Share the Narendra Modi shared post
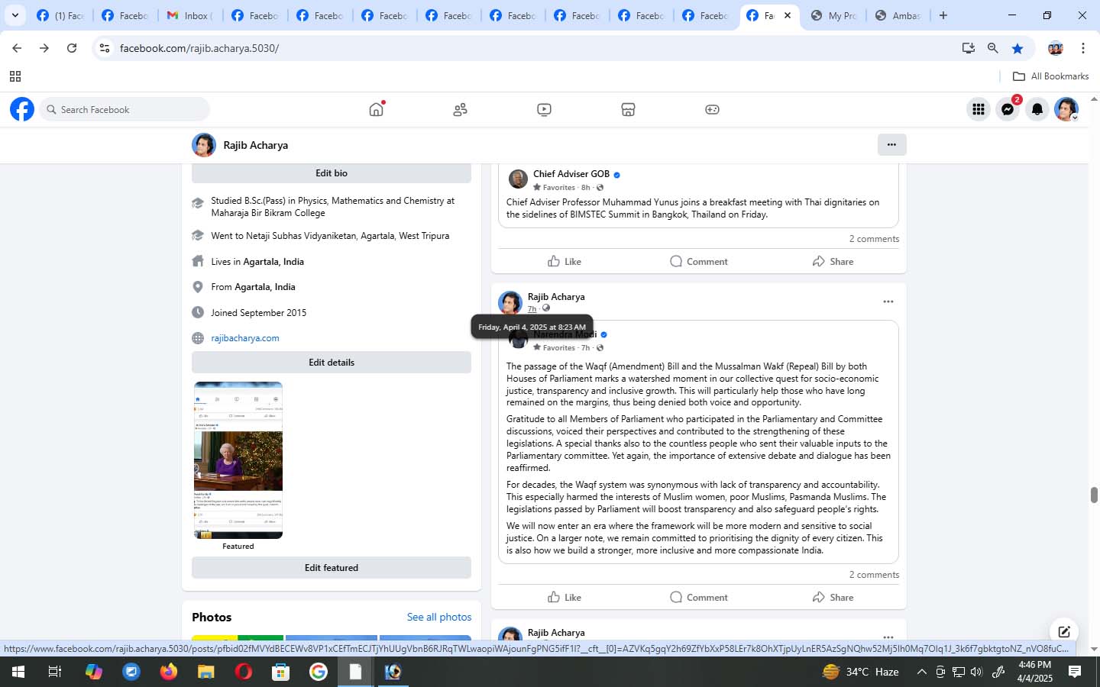This screenshot has height=687, width=1100. pos(833,597)
